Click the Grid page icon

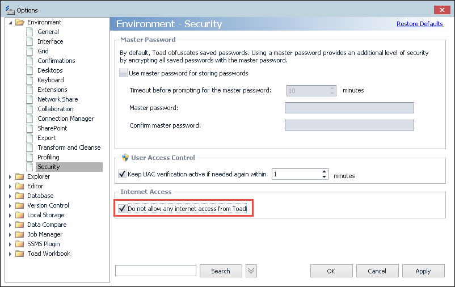(x=30, y=51)
